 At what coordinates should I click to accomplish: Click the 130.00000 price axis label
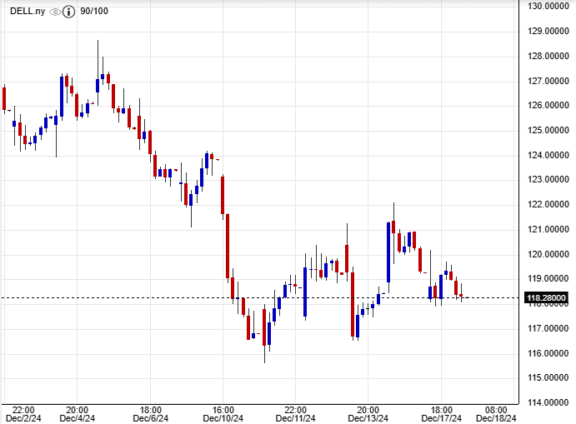(x=548, y=7)
